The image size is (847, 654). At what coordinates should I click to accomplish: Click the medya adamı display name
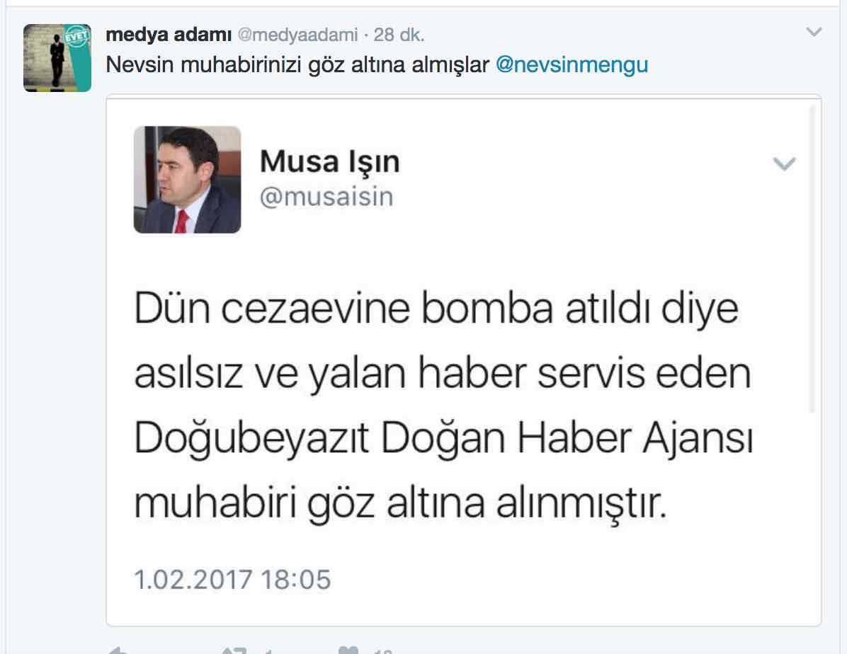[169, 35]
